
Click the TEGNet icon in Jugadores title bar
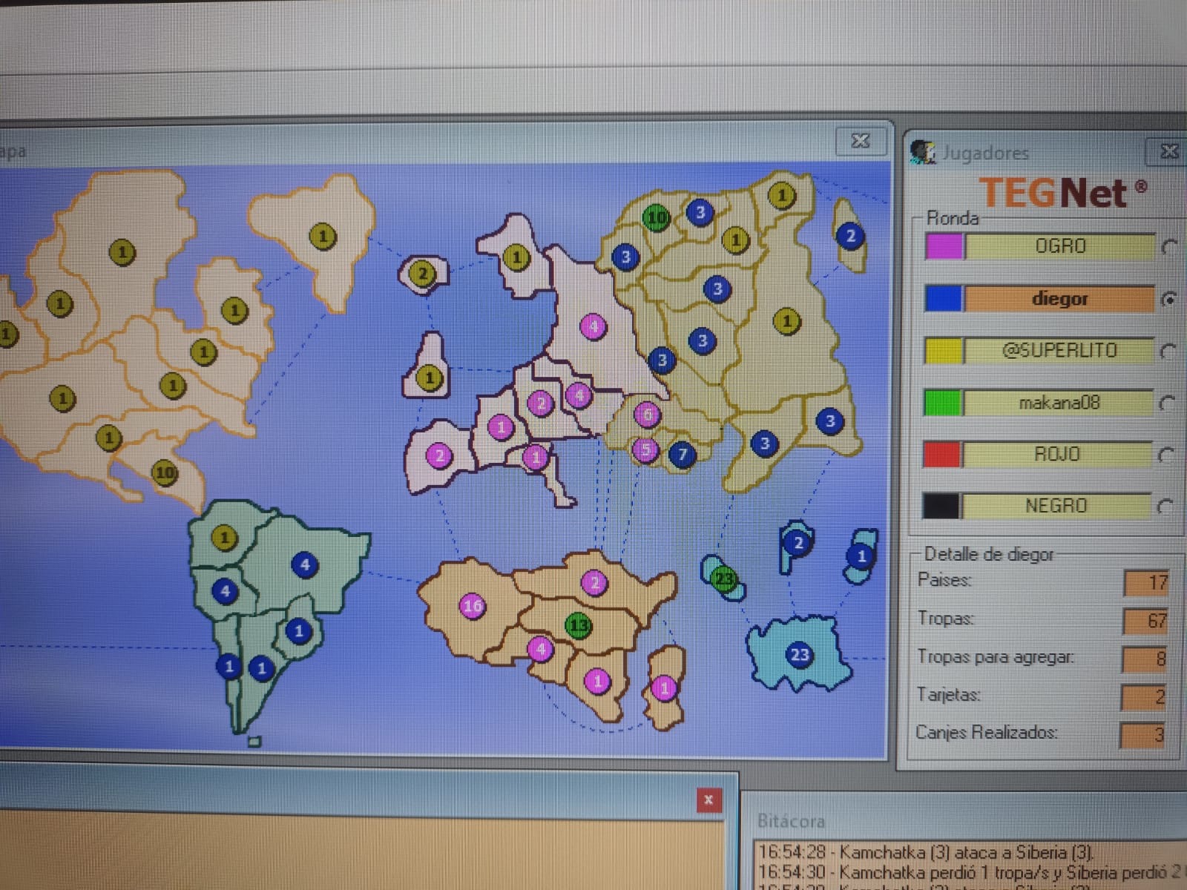[923, 152]
